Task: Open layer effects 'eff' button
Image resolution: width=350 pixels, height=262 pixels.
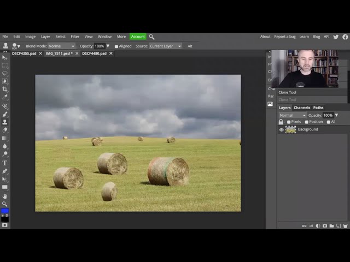Action: click(x=311, y=226)
